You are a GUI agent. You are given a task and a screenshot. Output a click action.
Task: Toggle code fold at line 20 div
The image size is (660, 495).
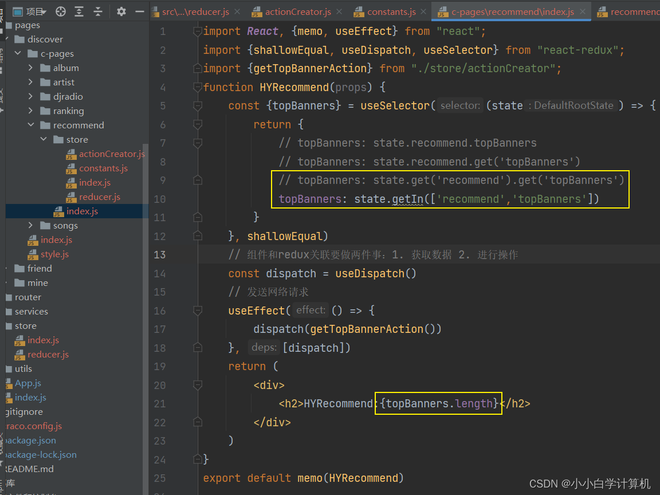pos(198,385)
